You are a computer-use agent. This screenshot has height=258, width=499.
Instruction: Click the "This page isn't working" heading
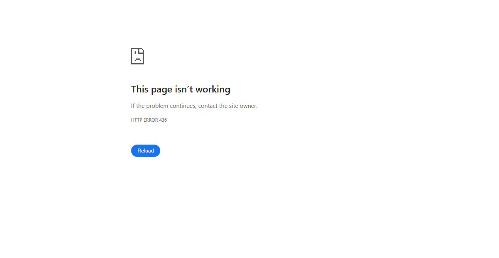click(x=181, y=89)
